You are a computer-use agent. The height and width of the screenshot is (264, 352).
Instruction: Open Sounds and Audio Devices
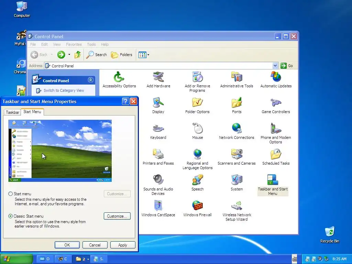click(x=158, y=185)
